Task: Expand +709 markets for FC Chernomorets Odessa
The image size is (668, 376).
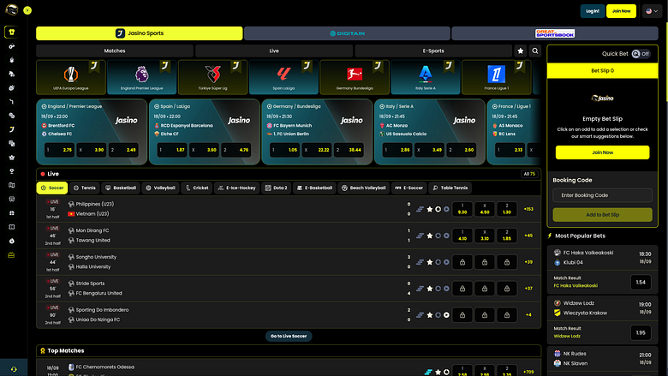Action: [x=528, y=372]
